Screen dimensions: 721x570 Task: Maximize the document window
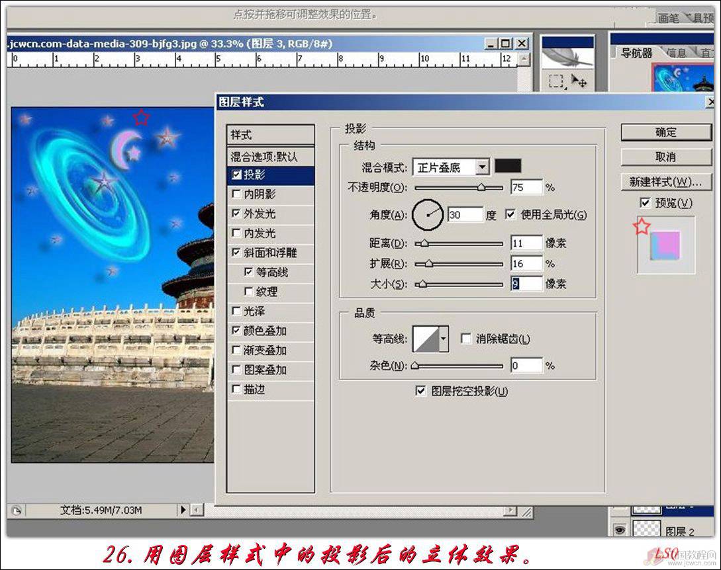[x=506, y=44]
